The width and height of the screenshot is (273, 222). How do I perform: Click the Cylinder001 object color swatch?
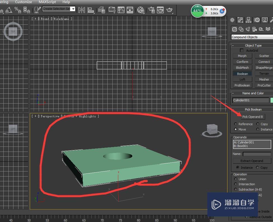[271, 100]
